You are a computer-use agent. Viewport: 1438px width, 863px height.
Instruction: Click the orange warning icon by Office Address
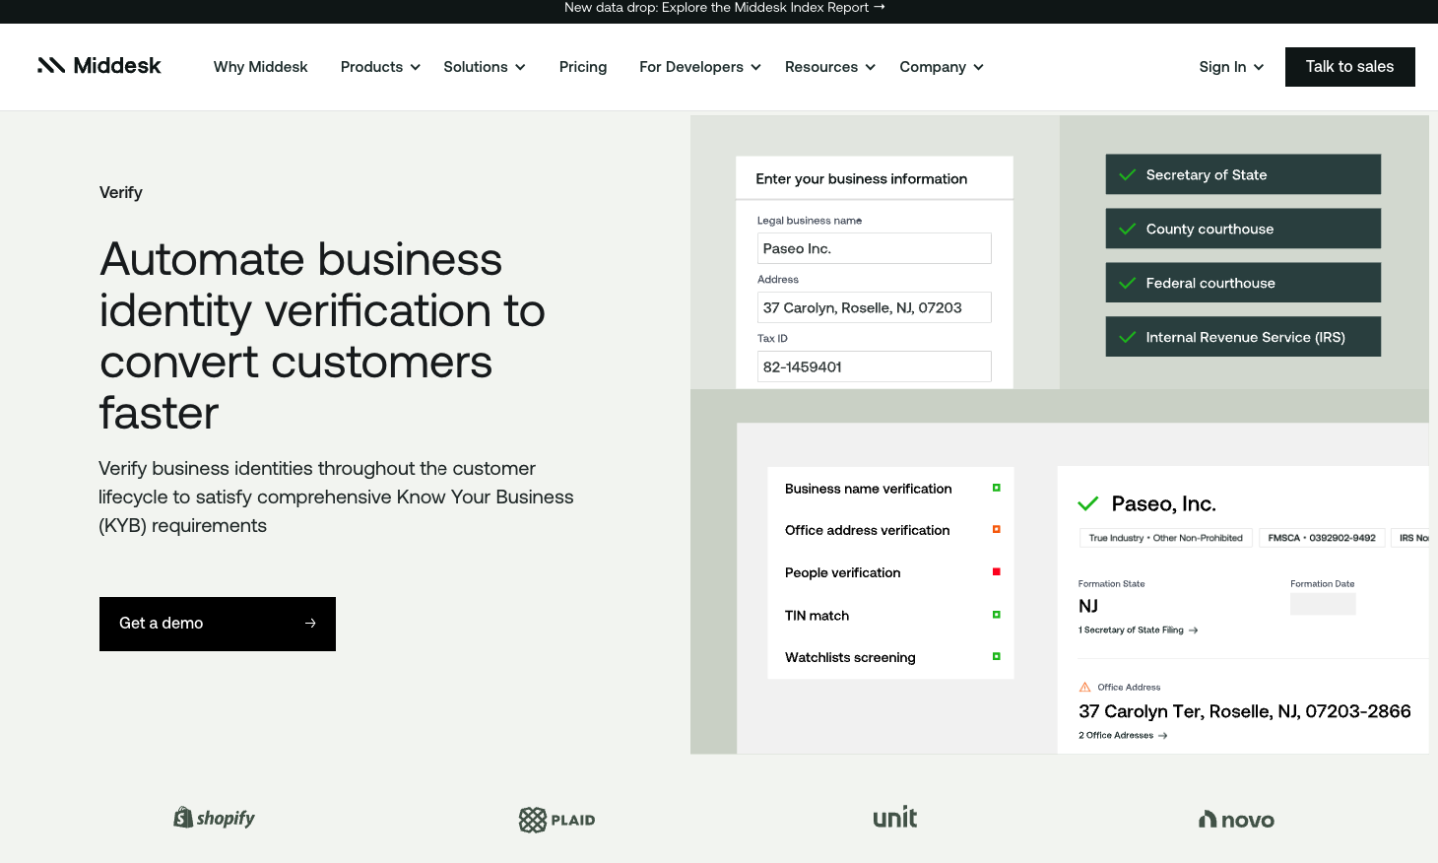tap(1085, 687)
